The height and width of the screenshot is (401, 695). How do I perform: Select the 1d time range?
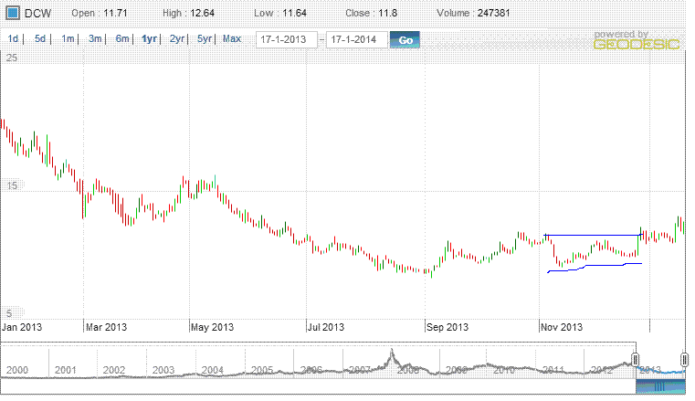tap(13, 39)
